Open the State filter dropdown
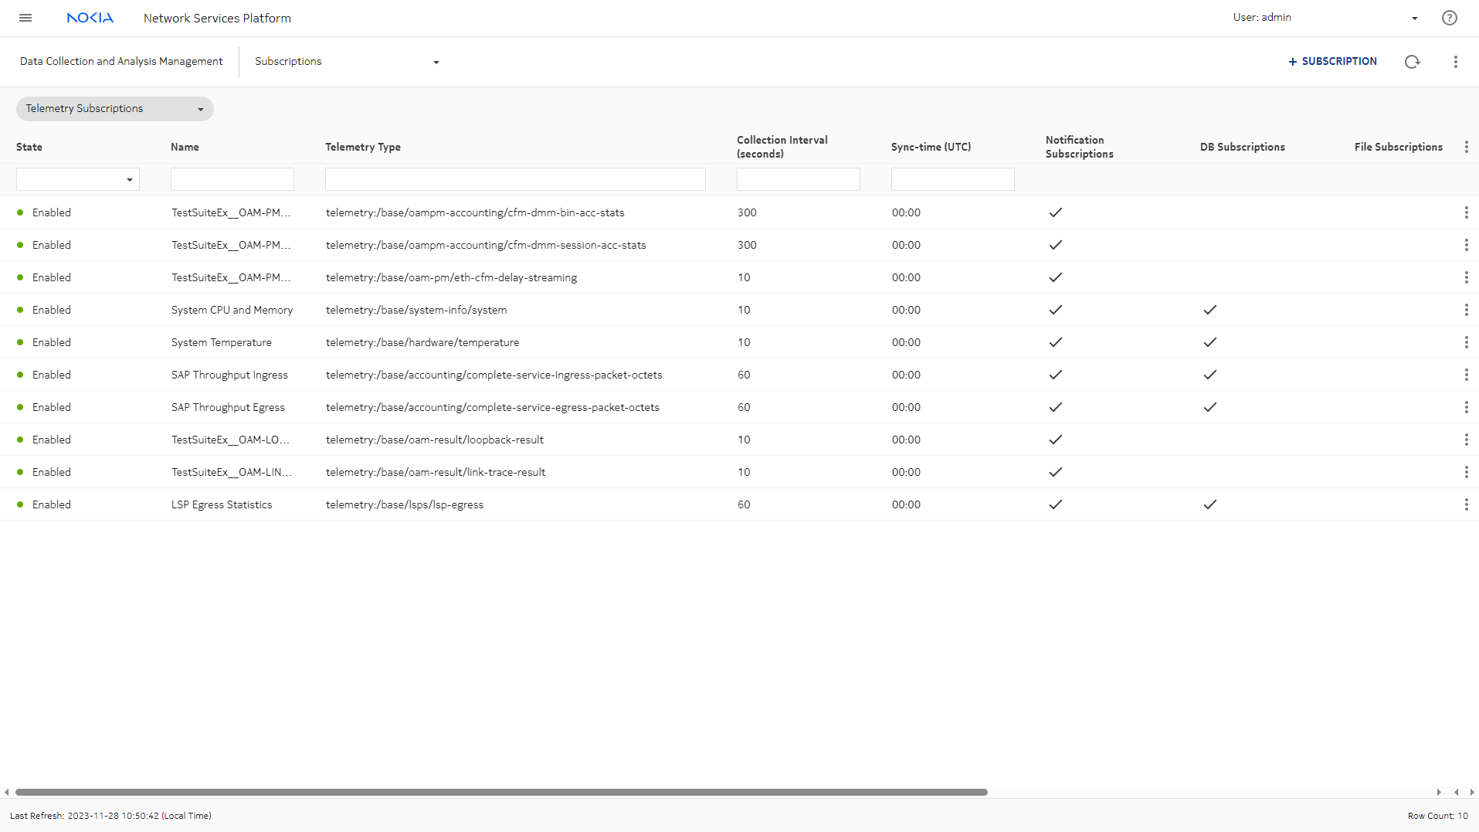 (x=78, y=179)
